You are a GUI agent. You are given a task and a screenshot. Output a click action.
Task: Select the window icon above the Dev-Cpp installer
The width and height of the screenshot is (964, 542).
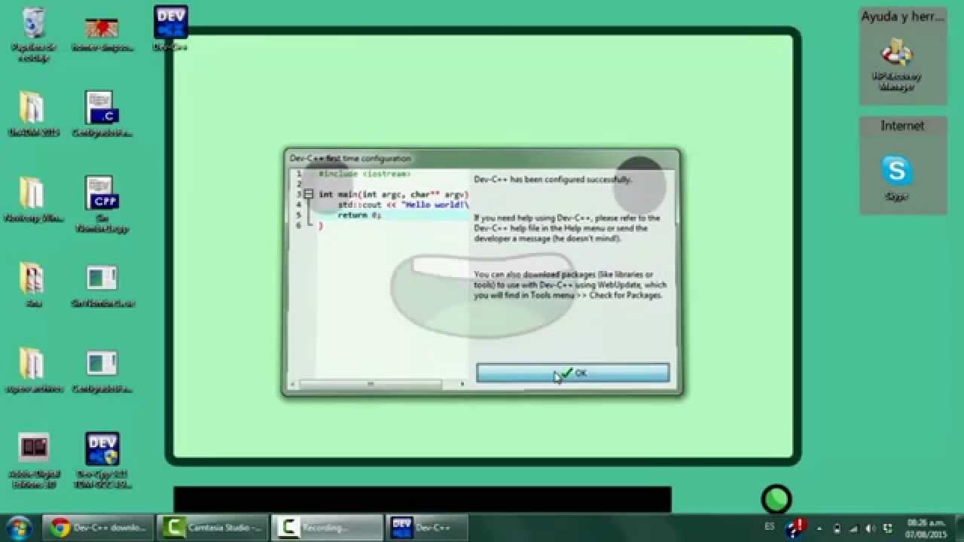(x=102, y=370)
